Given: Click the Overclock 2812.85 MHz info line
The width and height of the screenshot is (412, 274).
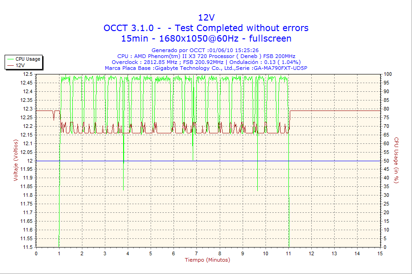Looking at the screenshot, I should point(206,62).
